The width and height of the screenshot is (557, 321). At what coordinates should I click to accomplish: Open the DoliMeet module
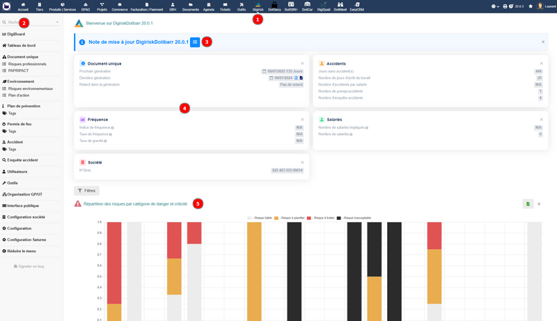(x=340, y=6)
